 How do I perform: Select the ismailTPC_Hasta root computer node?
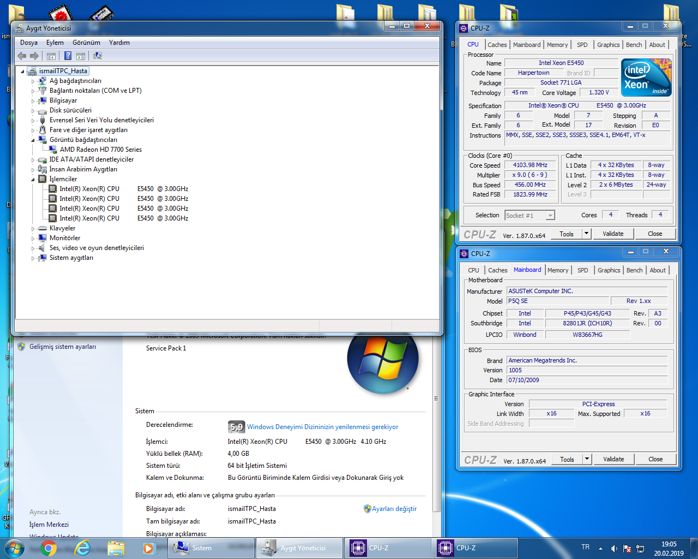click(63, 71)
